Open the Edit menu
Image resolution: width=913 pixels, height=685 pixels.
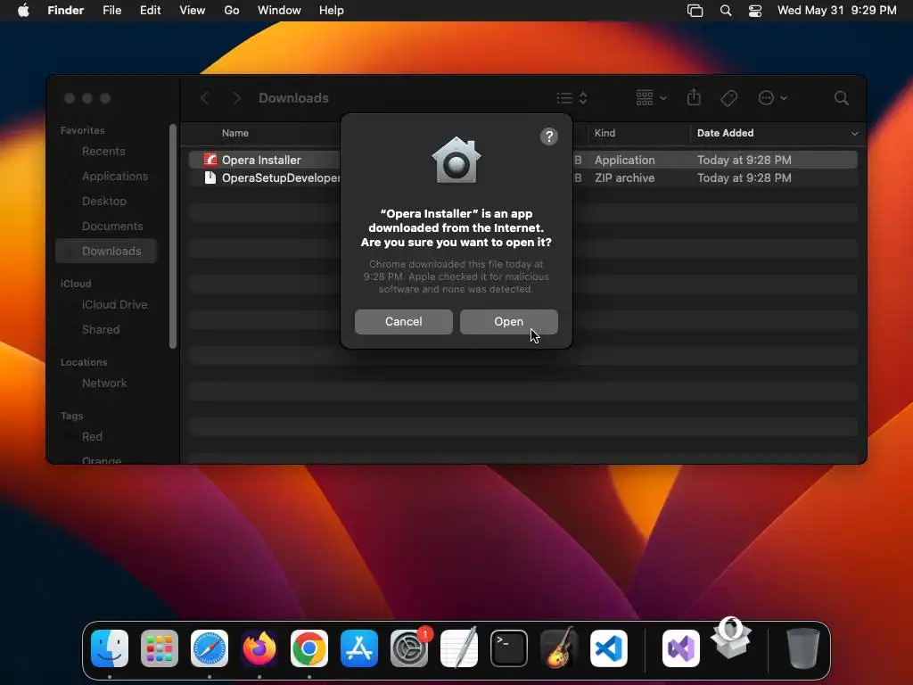coord(150,11)
